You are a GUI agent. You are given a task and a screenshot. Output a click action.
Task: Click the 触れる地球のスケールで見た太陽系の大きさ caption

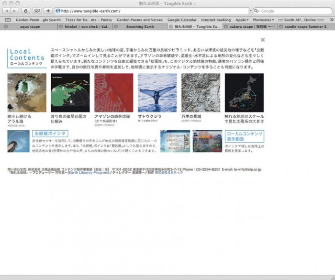coord(244,119)
